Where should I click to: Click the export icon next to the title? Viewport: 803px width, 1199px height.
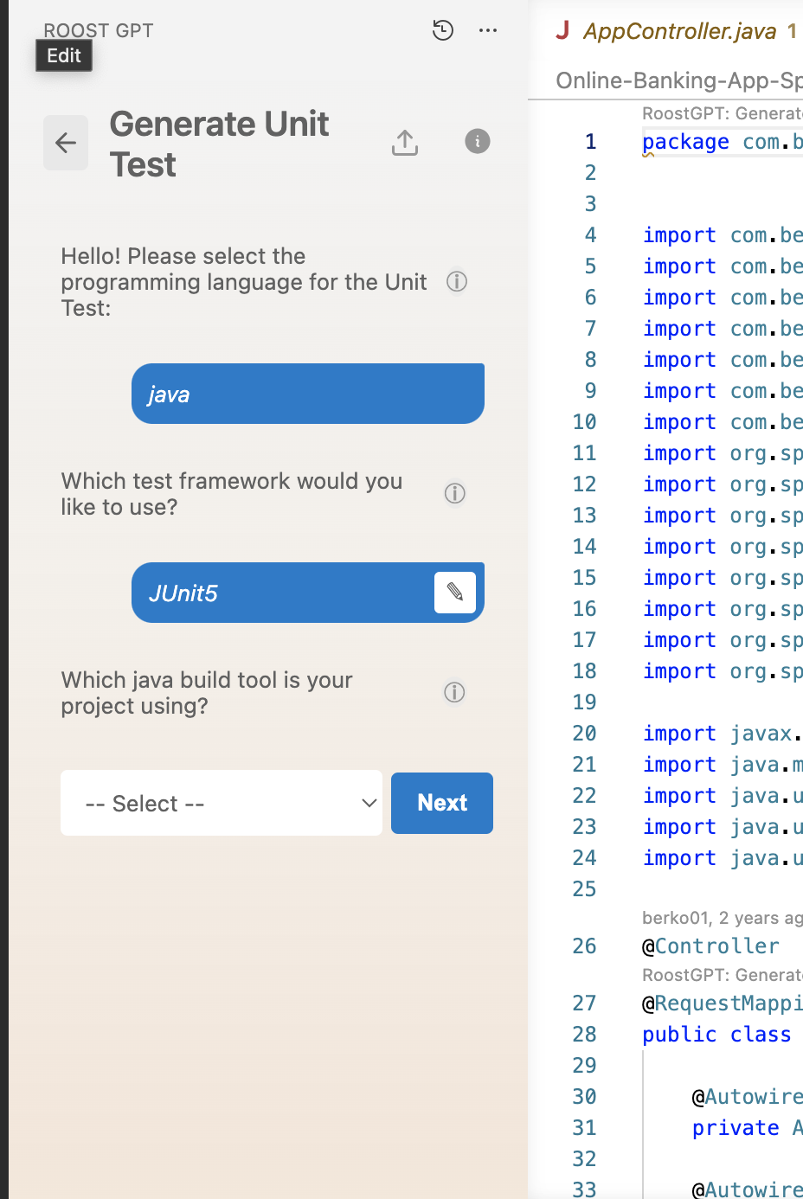pyautogui.click(x=404, y=143)
